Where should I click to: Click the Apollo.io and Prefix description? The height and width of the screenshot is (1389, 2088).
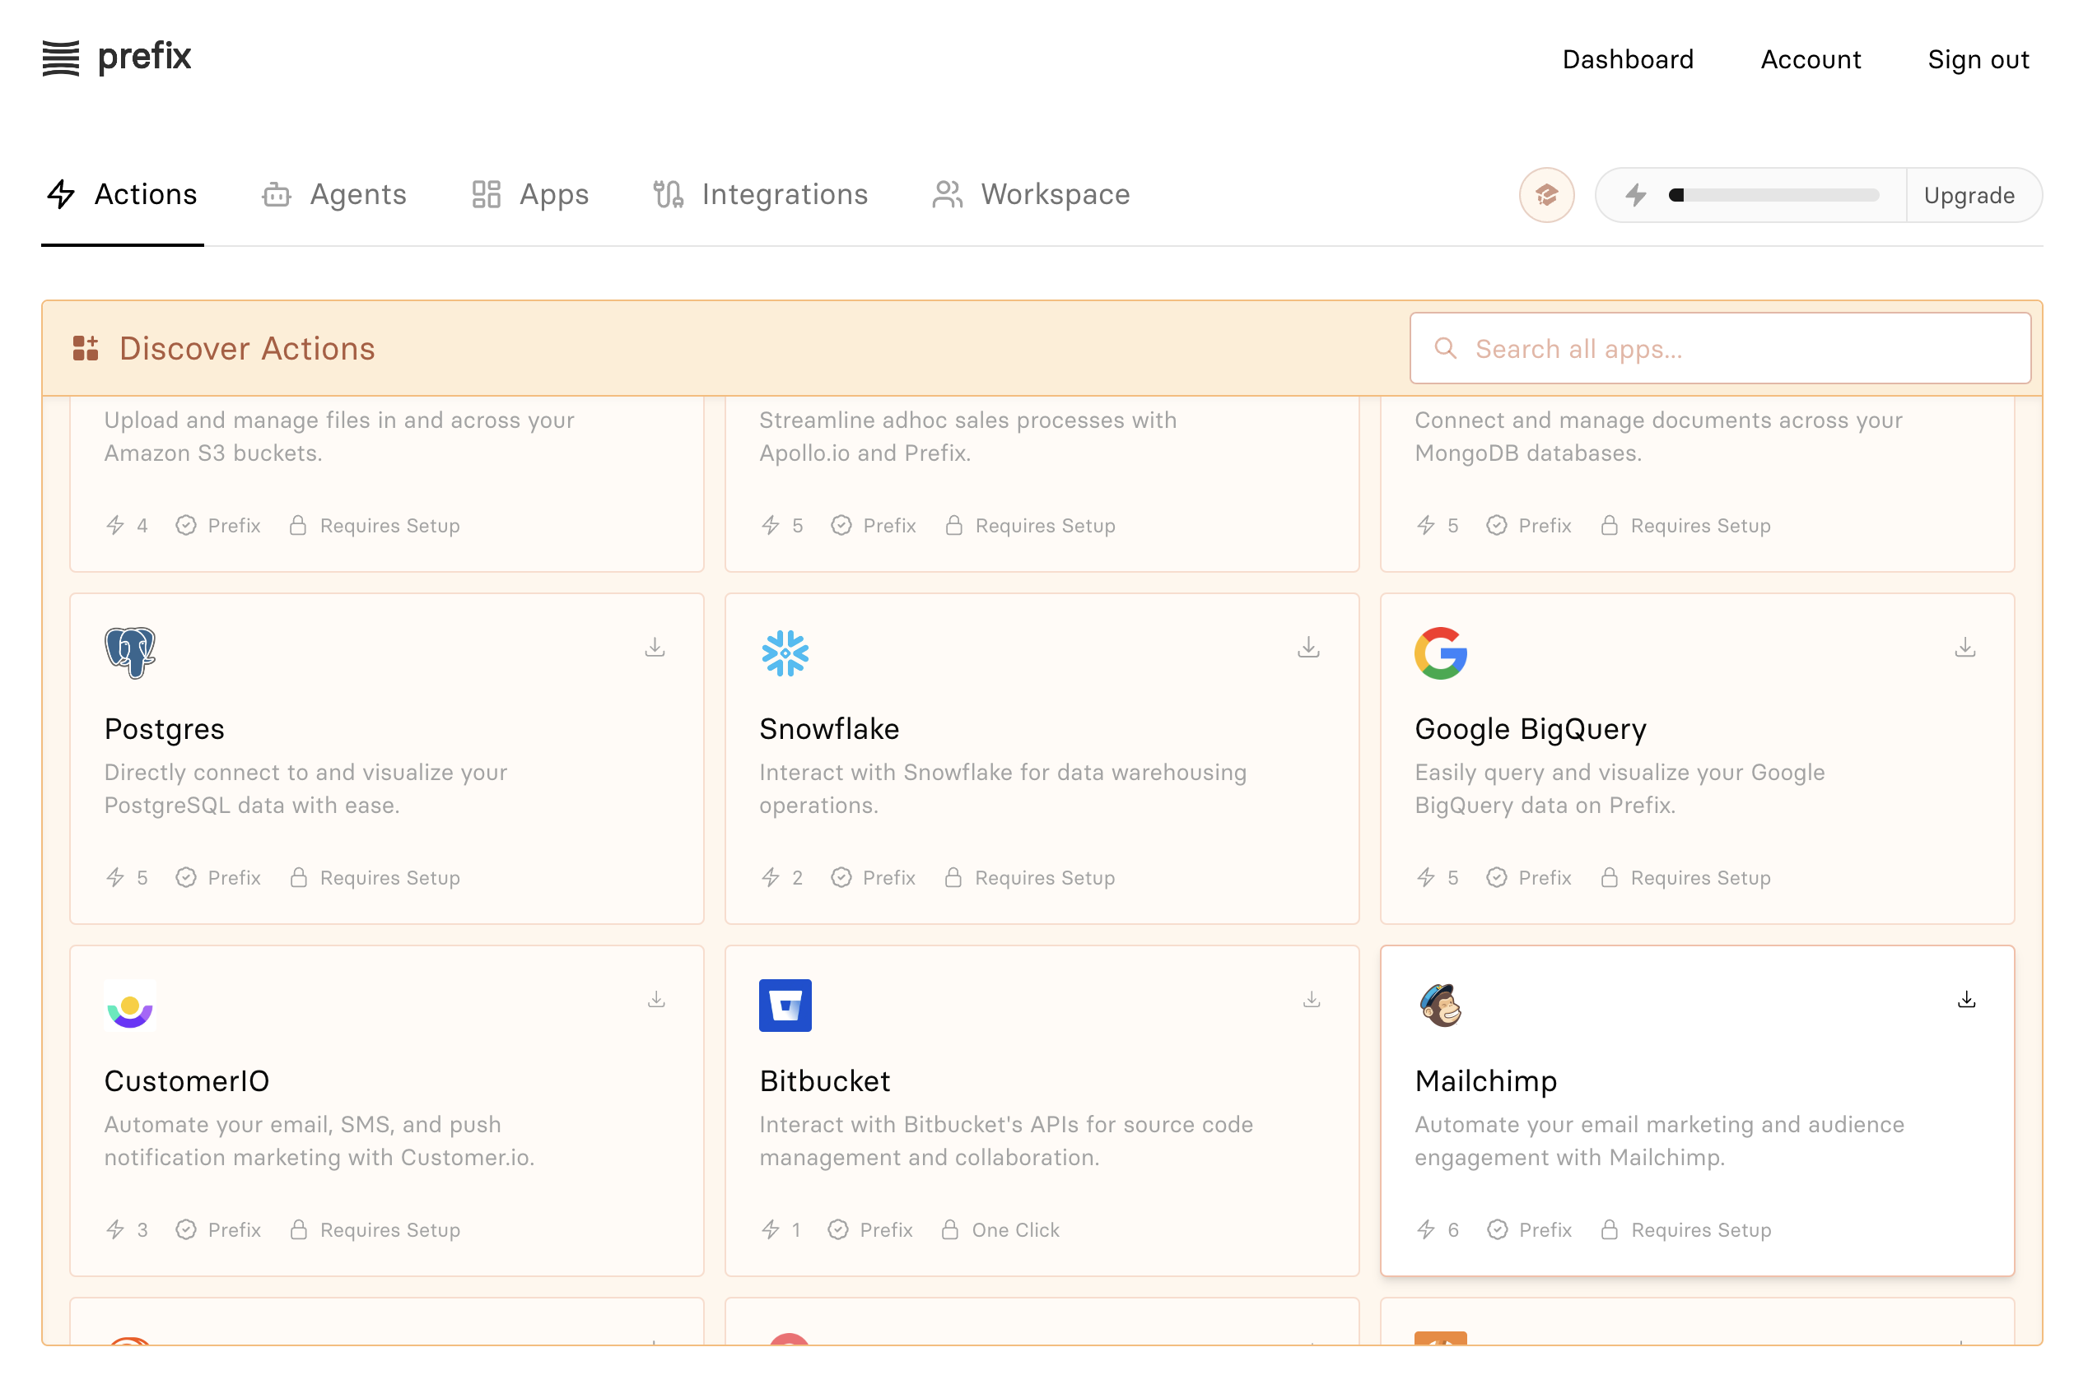tap(967, 437)
